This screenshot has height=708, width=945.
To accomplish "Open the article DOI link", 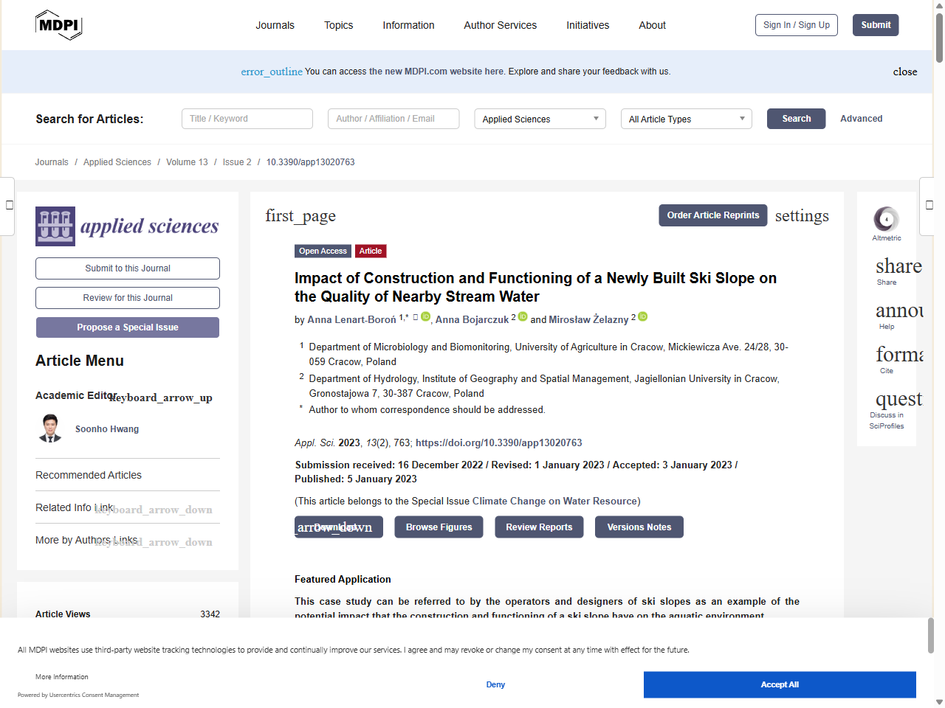I will pyautogui.click(x=499, y=442).
